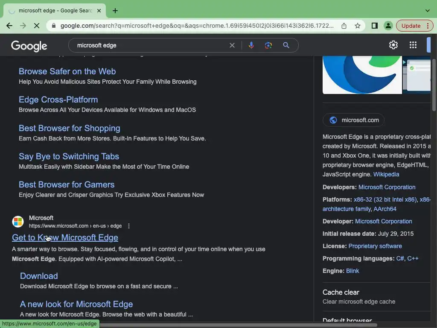Open A new look for Microsoft Edge
The height and width of the screenshot is (328, 437).
76,304
